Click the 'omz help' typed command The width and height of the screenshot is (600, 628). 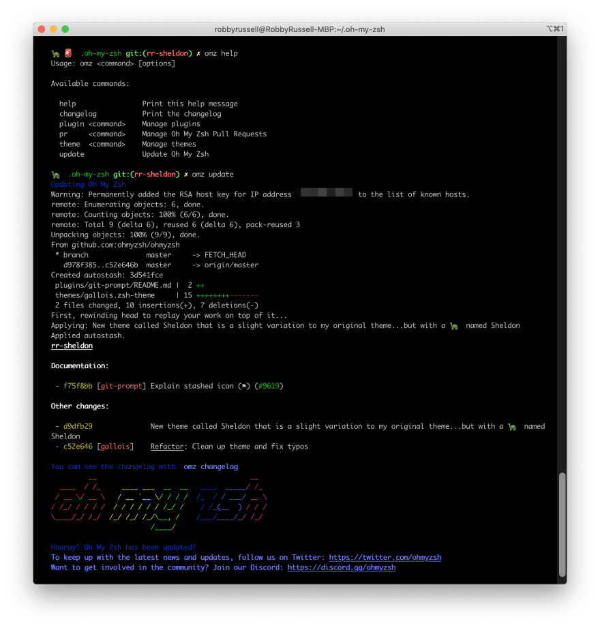coord(221,53)
